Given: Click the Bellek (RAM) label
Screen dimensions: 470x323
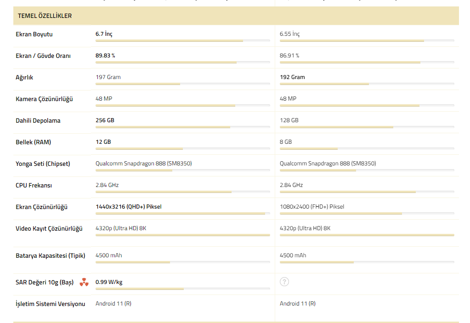Looking at the screenshot, I should 33,142.
